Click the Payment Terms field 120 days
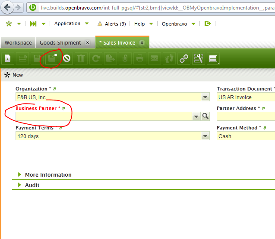This screenshot has height=239, width=275. [108, 136]
